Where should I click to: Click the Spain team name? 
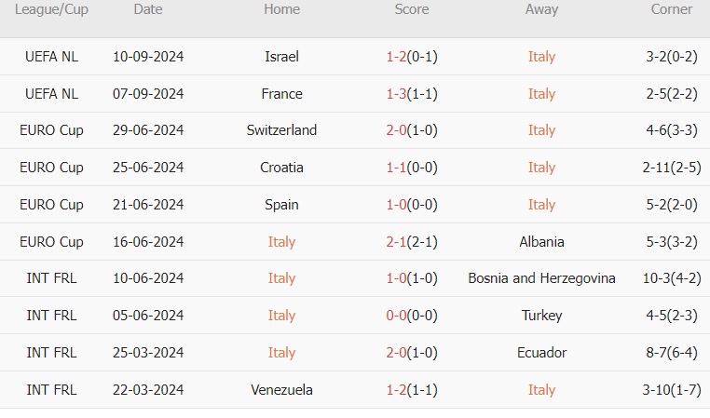point(281,205)
